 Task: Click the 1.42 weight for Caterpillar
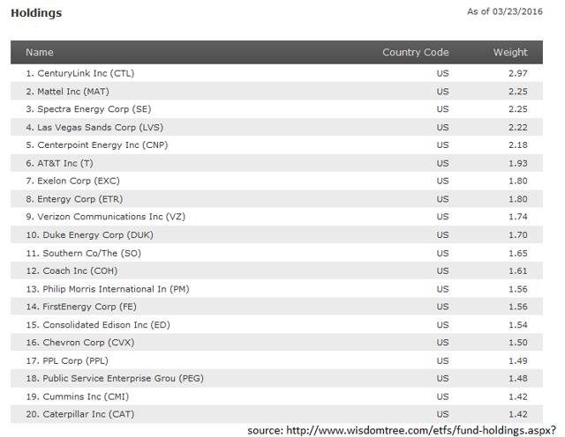518,414
